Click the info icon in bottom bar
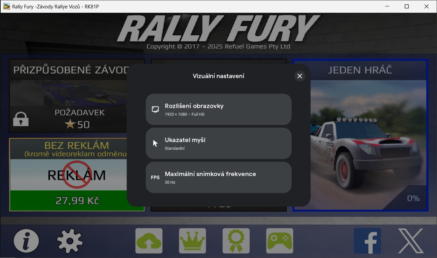 26,241
